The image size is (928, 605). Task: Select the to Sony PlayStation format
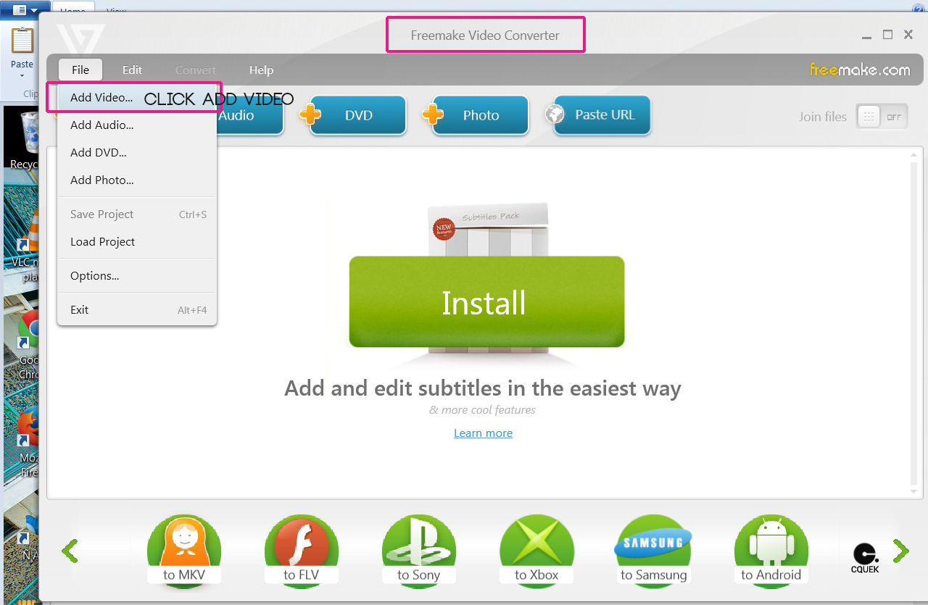[419, 551]
